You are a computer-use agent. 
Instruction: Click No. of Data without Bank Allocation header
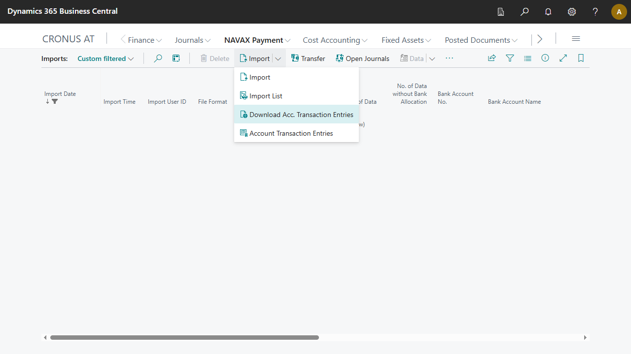pyautogui.click(x=410, y=94)
